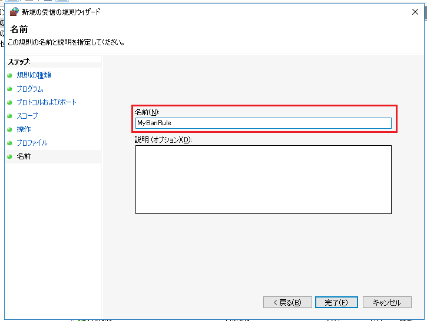Click the < 戻る(B) back button
The height and width of the screenshot is (321, 427).
click(287, 302)
